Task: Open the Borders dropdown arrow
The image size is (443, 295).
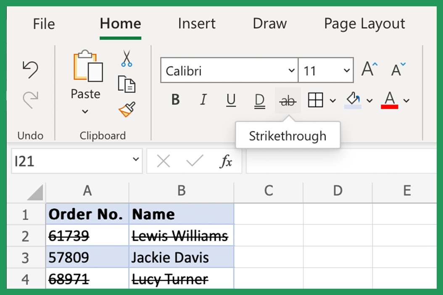Action: pyautogui.click(x=332, y=100)
